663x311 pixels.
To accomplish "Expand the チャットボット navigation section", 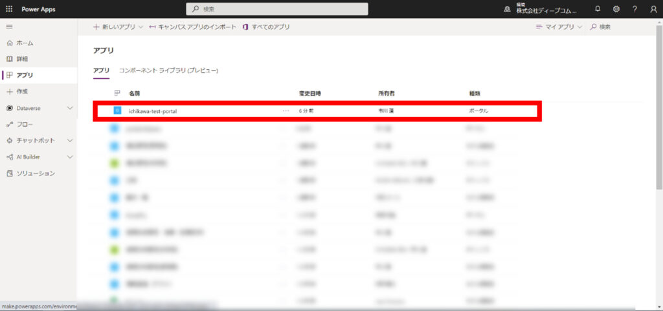I will 69,140.
